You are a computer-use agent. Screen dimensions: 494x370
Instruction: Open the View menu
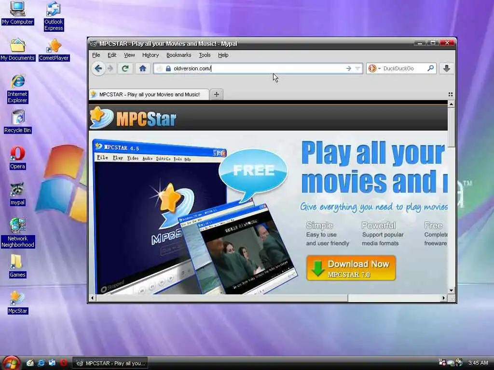click(x=129, y=55)
